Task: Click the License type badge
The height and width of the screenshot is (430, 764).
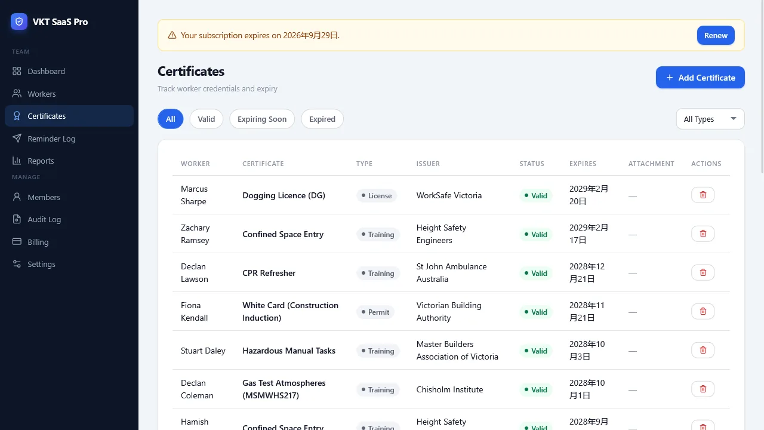Action: click(377, 195)
